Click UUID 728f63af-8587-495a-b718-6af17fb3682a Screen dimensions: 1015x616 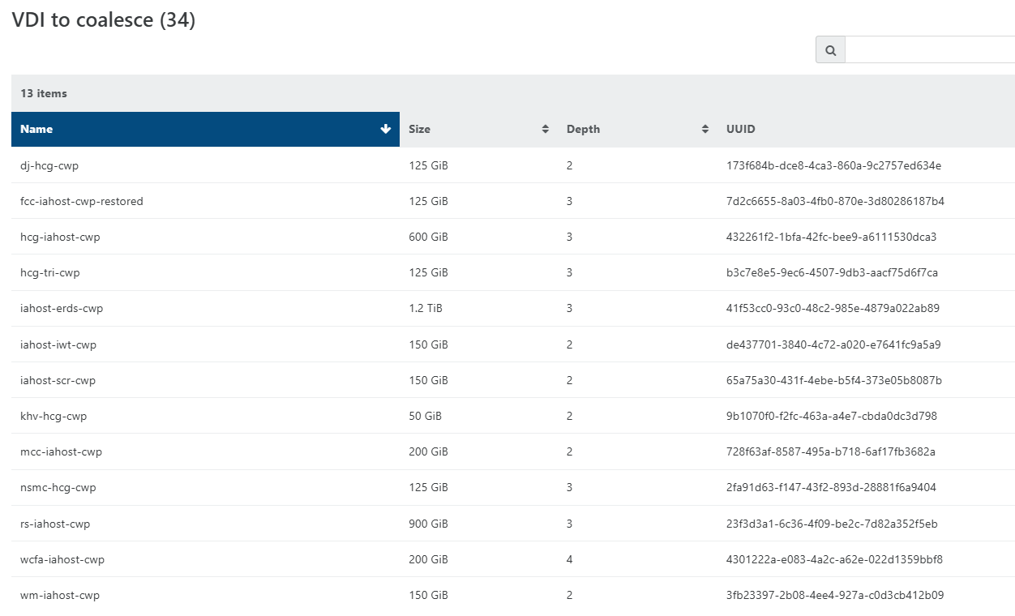(x=831, y=451)
